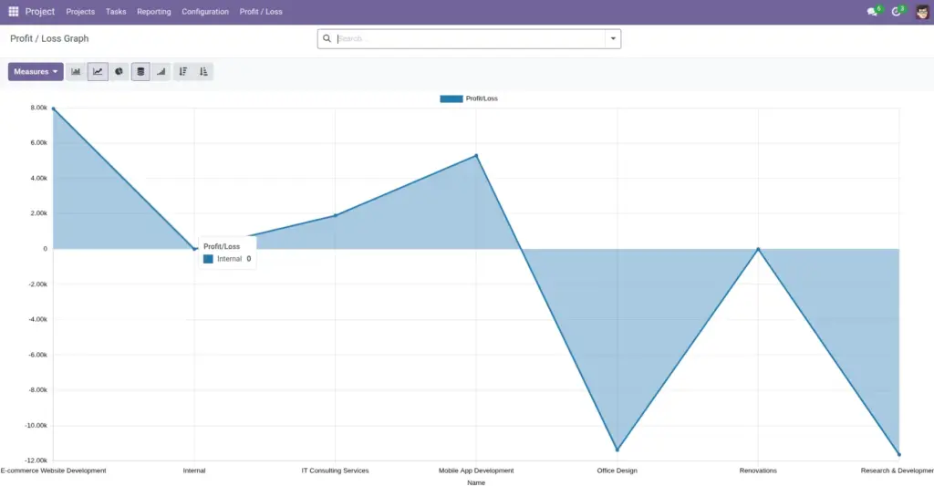934x486 pixels.
Task: Open the conversations chat icon
Action: point(873,11)
